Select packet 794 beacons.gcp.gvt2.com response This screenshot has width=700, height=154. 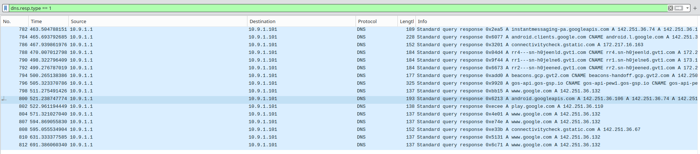click(349, 76)
